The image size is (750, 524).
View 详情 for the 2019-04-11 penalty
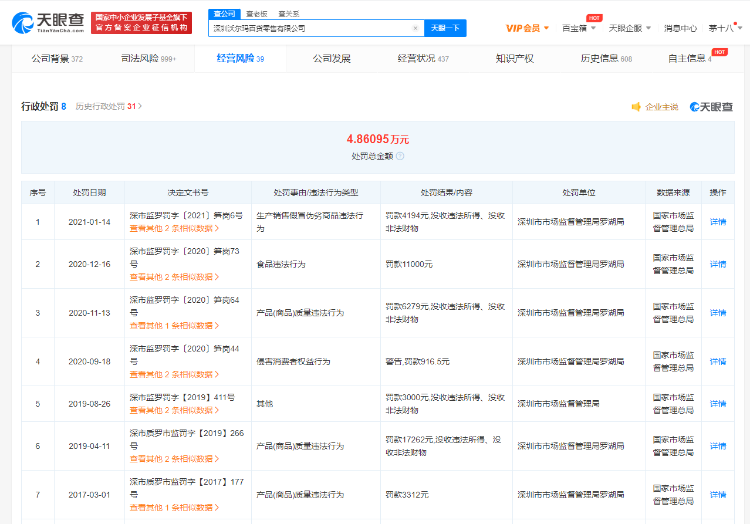[x=718, y=446]
